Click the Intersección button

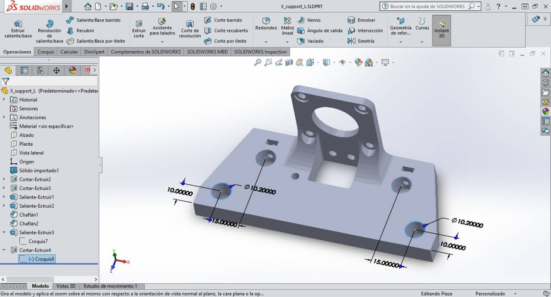365,31
